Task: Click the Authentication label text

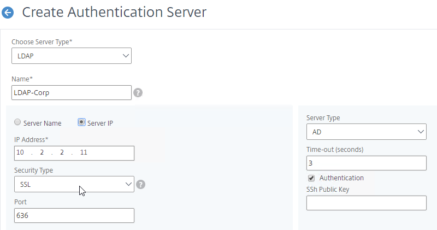Action: (x=341, y=178)
